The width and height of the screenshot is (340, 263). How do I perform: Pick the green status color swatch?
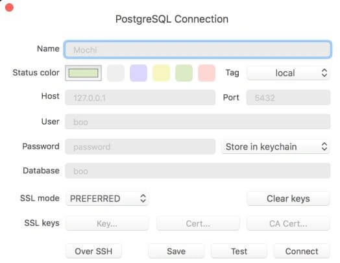point(184,73)
